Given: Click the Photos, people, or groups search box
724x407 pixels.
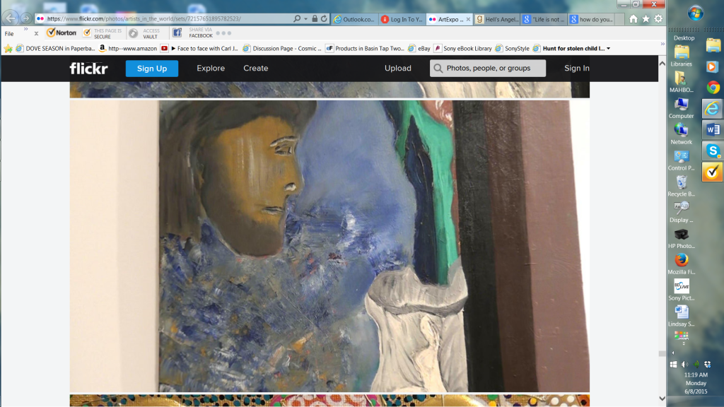Looking at the screenshot, I should click(488, 69).
